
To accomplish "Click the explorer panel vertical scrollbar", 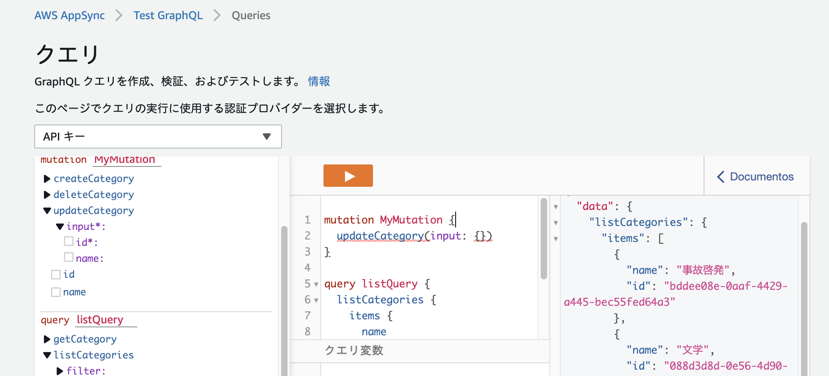I will [284, 301].
